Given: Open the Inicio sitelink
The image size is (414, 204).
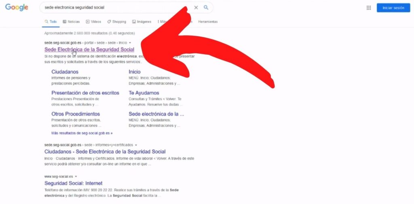Looking at the screenshot, I should tap(135, 72).
